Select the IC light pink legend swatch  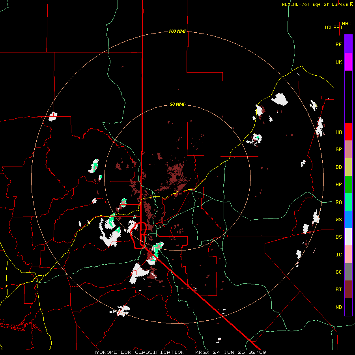point(348,254)
